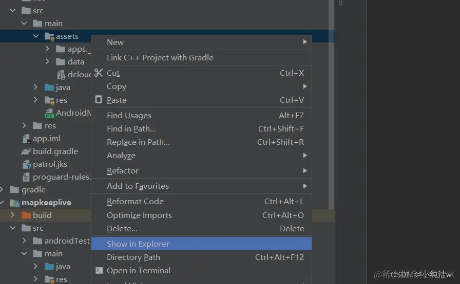This screenshot has width=460, height=284.
Task: Choose Show in Explorer
Action: pos(201,244)
